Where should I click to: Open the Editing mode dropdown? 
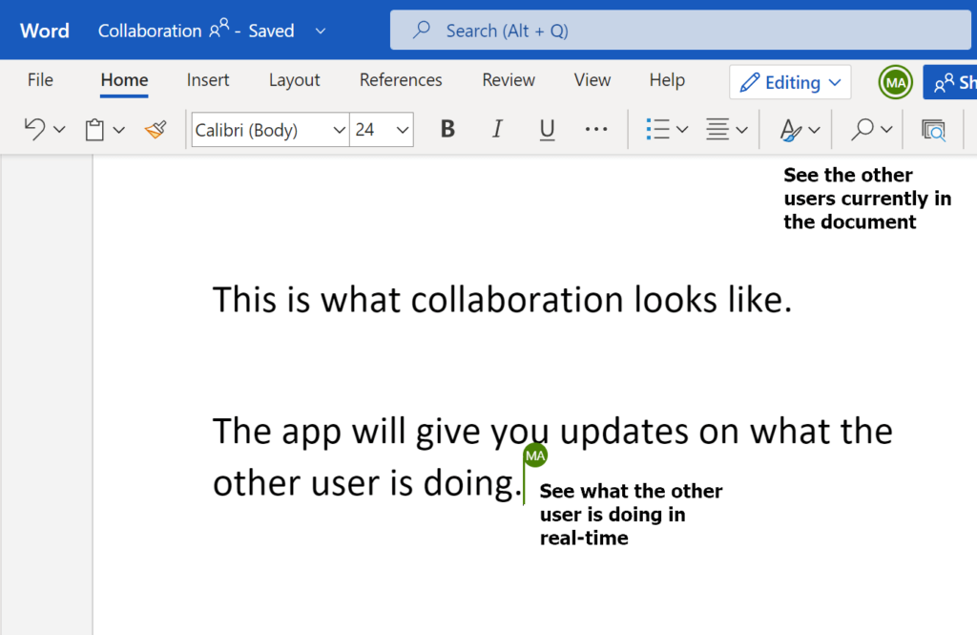point(790,82)
